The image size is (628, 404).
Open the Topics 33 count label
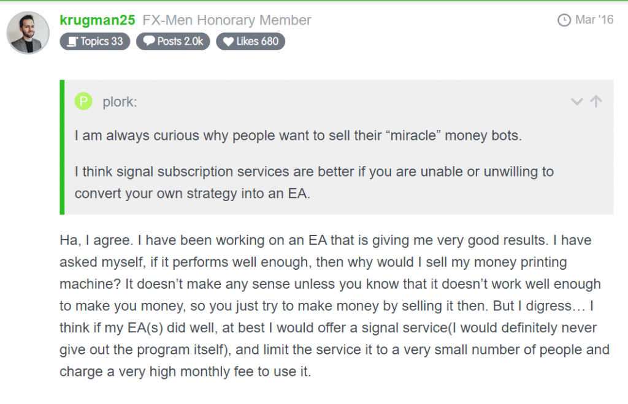[x=102, y=41]
